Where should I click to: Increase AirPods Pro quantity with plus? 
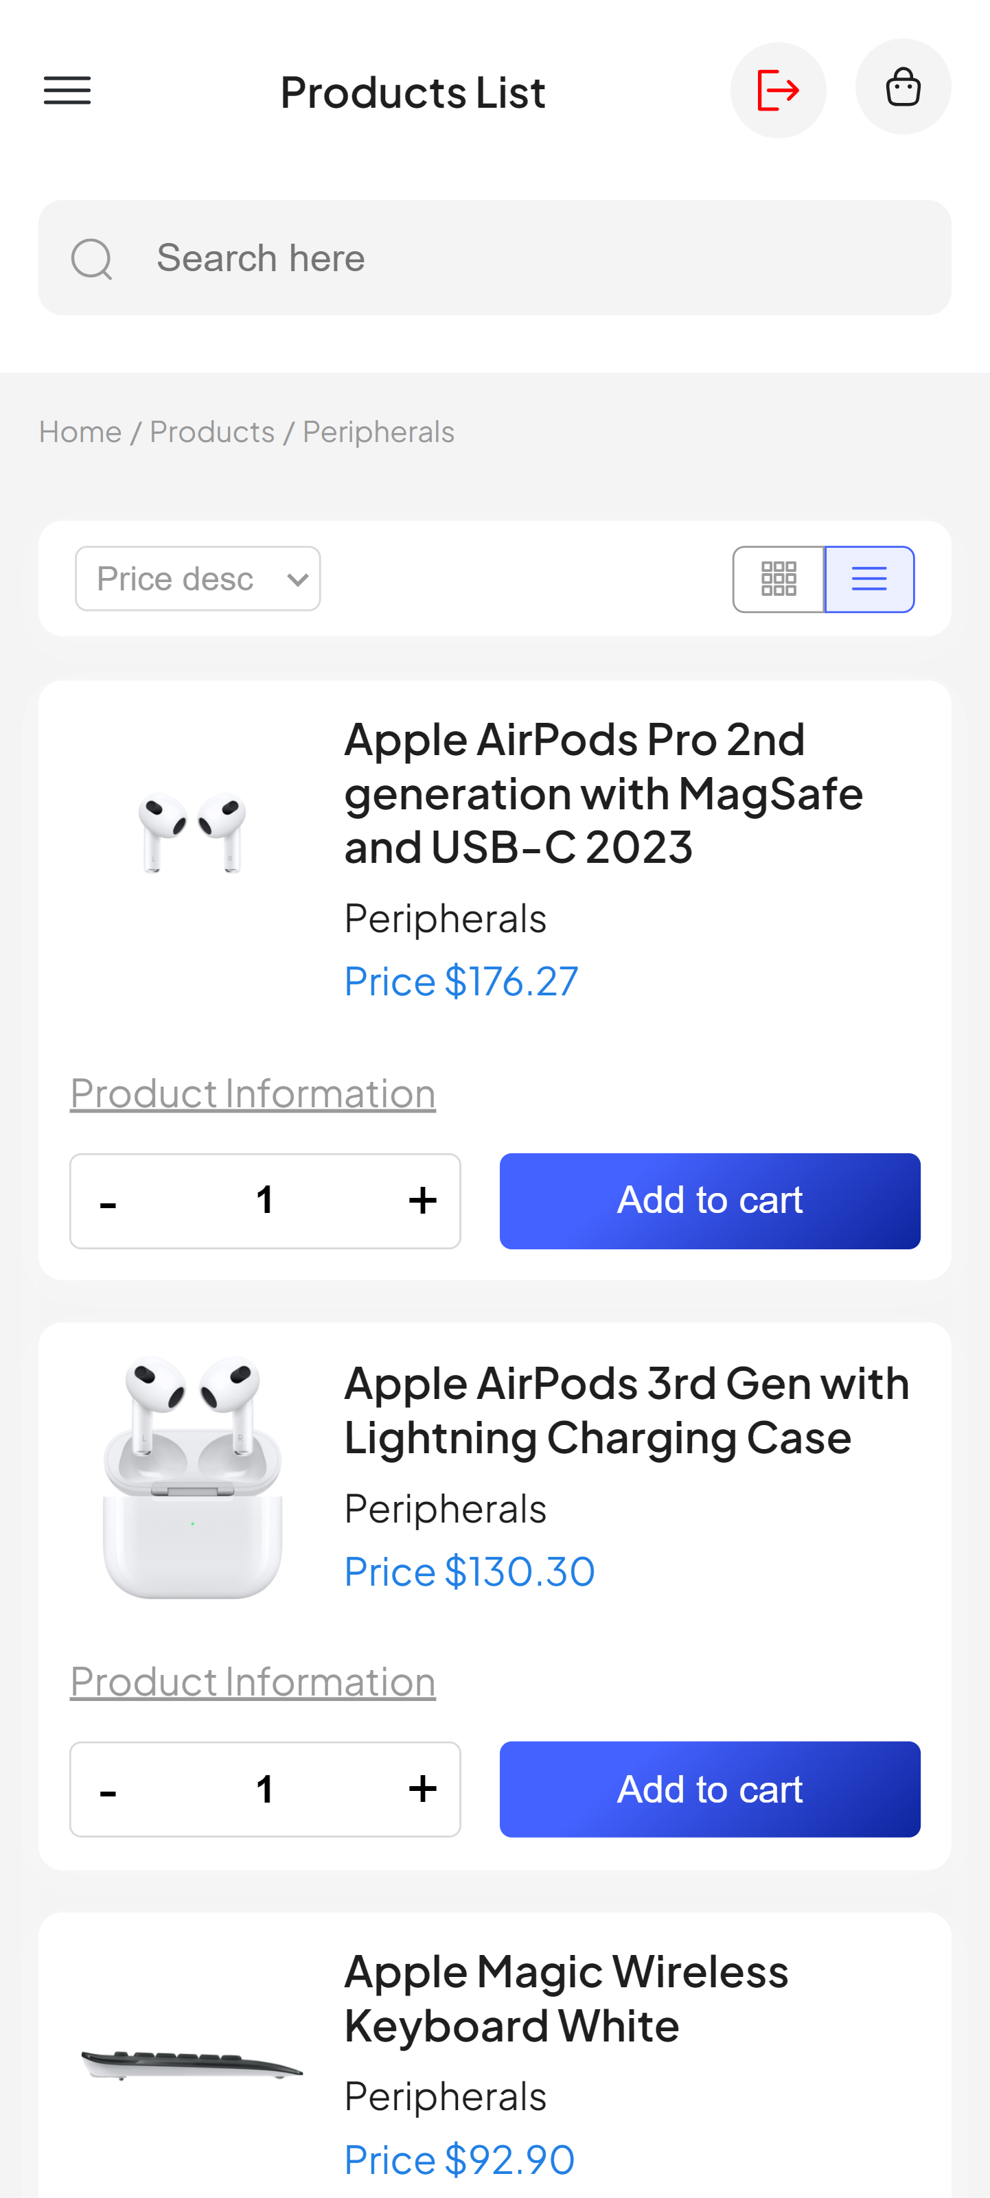pos(422,1201)
